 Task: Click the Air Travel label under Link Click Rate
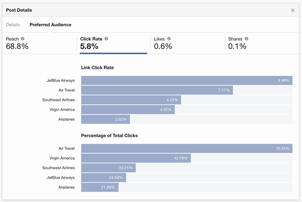67,90
